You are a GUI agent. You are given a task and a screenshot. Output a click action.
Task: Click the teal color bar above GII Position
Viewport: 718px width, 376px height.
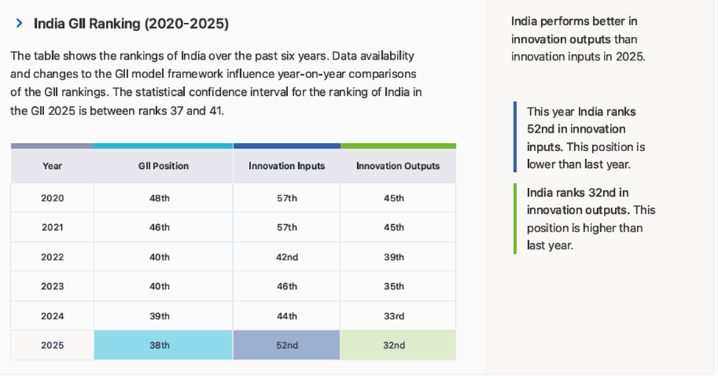[x=163, y=146]
